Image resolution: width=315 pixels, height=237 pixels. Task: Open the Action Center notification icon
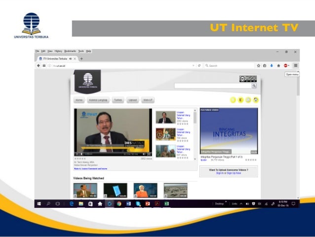pos(293,204)
